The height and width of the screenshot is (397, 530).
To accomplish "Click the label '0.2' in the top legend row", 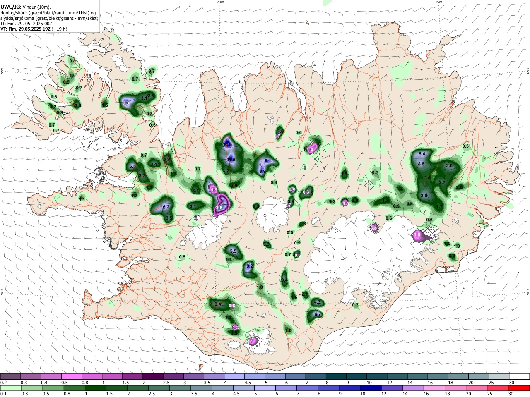I will click(x=4, y=383).
